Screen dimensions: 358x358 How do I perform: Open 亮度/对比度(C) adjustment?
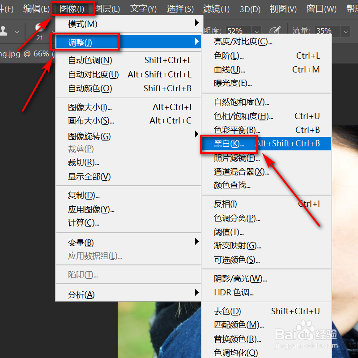266,42
